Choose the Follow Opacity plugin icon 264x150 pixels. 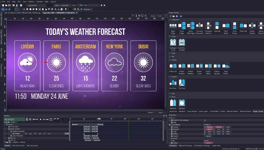pos(217,66)
